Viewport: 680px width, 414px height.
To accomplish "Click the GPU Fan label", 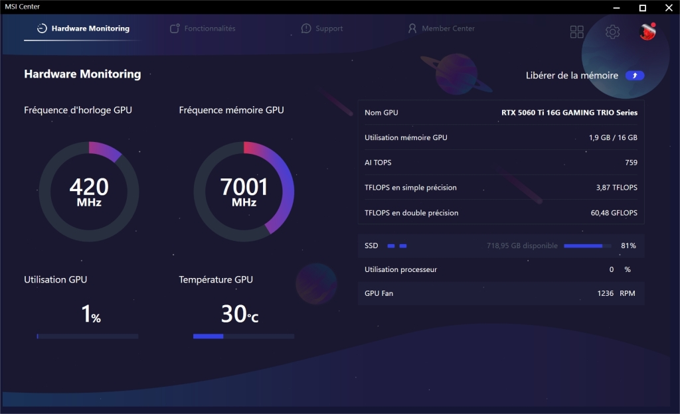I will (x=379, y=293).
